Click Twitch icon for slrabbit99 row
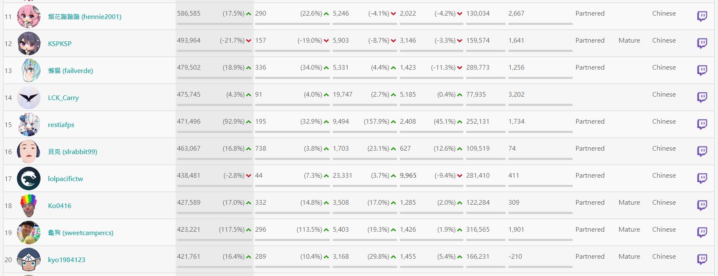The height and width of the screenshot is (276, 718). click(x=702, y=152)
